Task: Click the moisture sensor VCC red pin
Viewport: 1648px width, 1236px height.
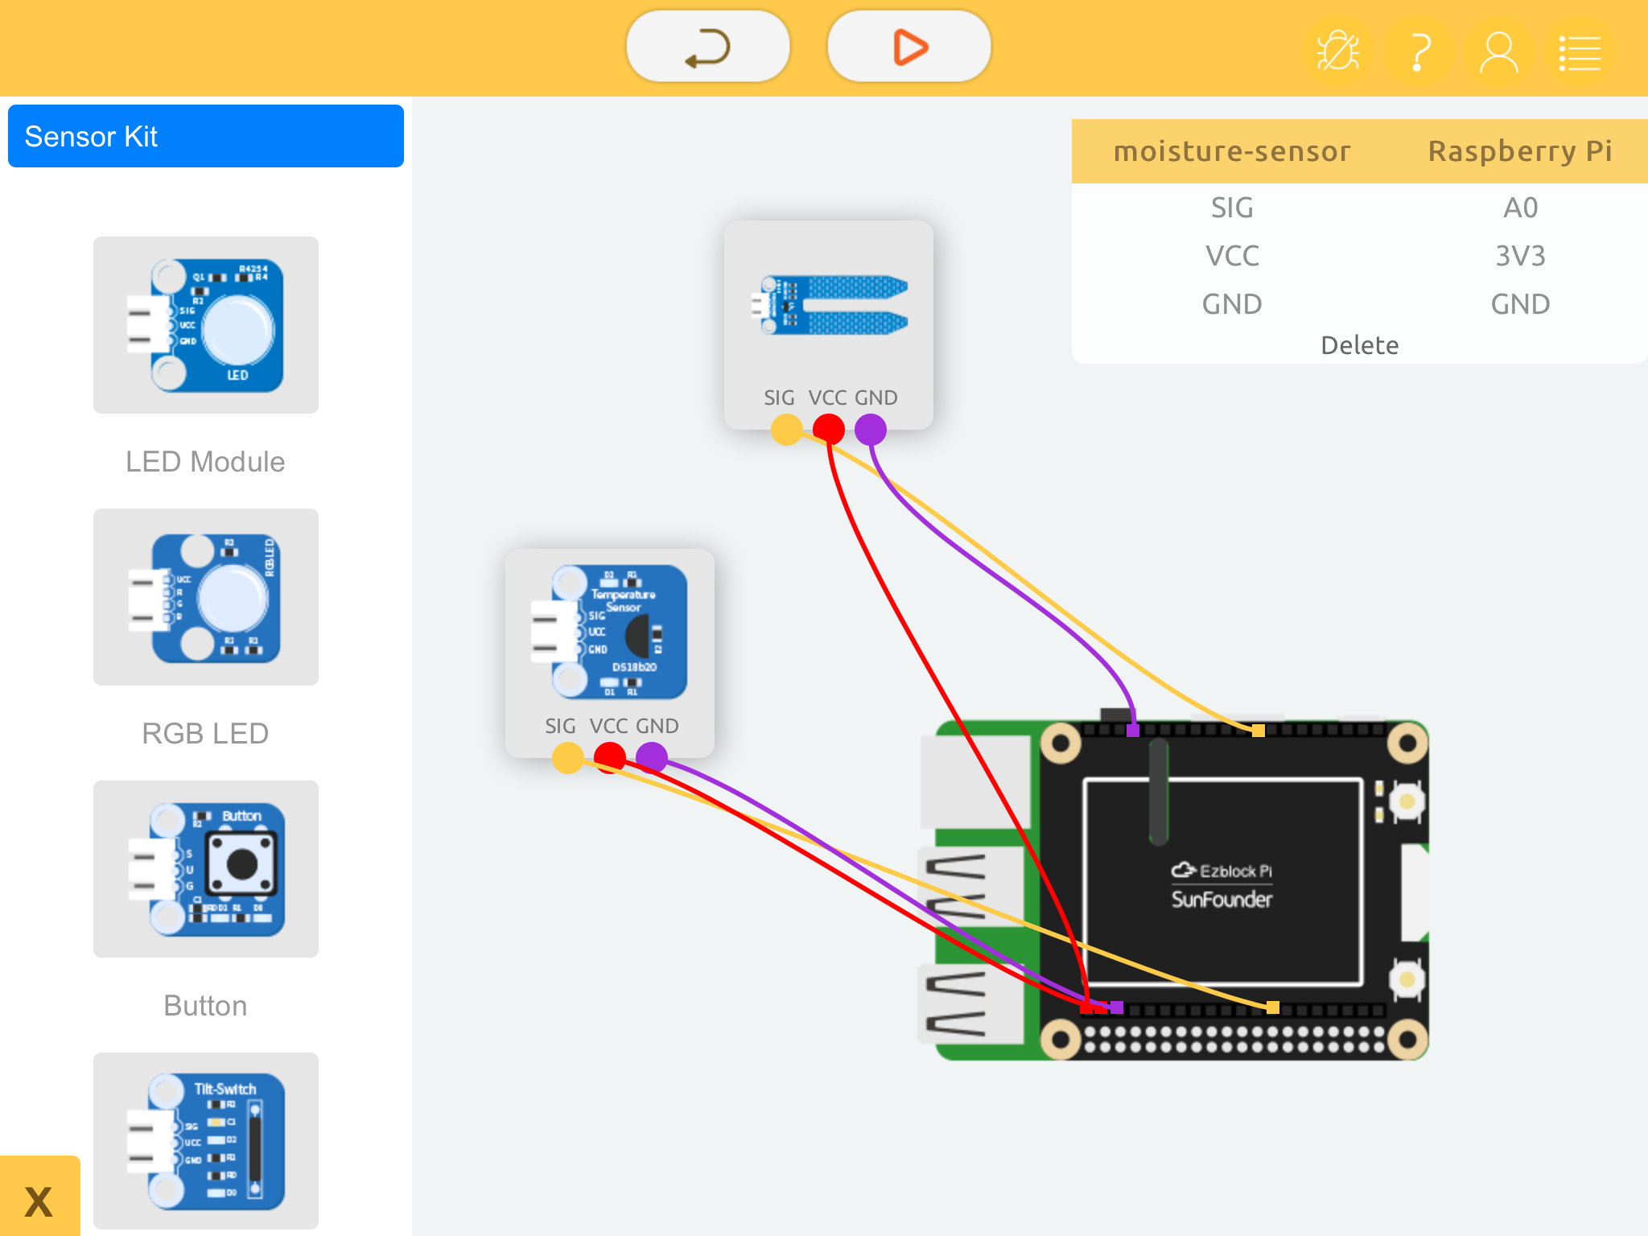Action: coord(828,429)
